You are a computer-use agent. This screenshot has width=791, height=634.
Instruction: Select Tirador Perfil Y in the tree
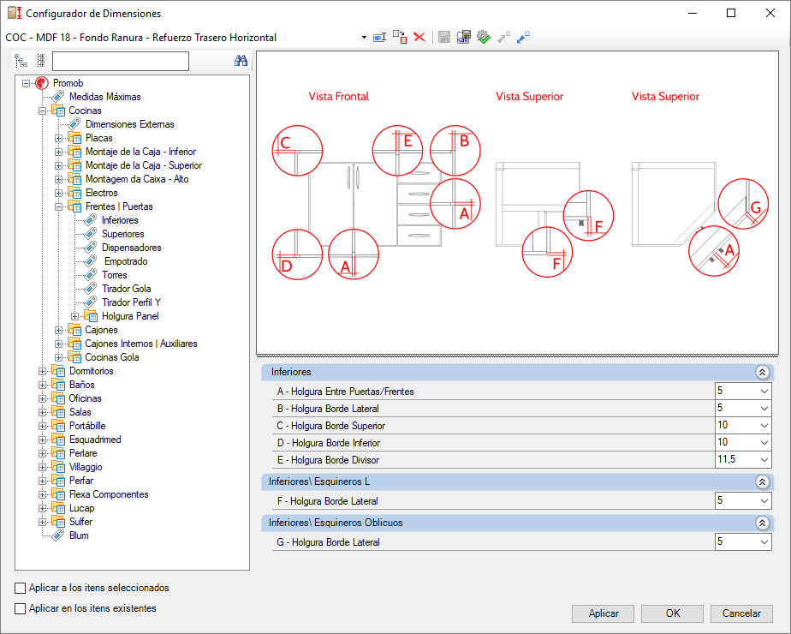[131, 302]
